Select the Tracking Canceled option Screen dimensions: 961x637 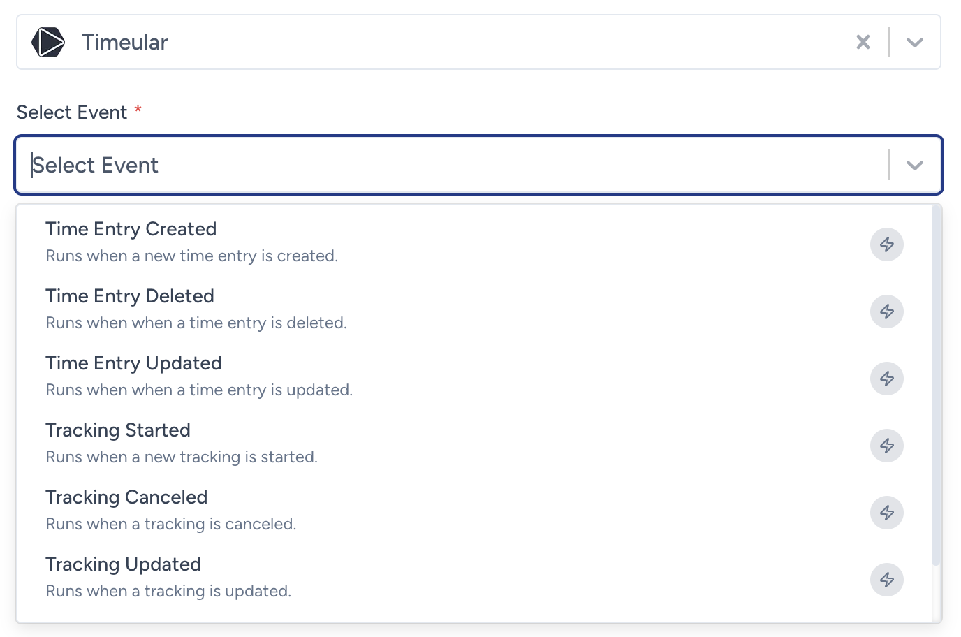[x=474, y=510]
